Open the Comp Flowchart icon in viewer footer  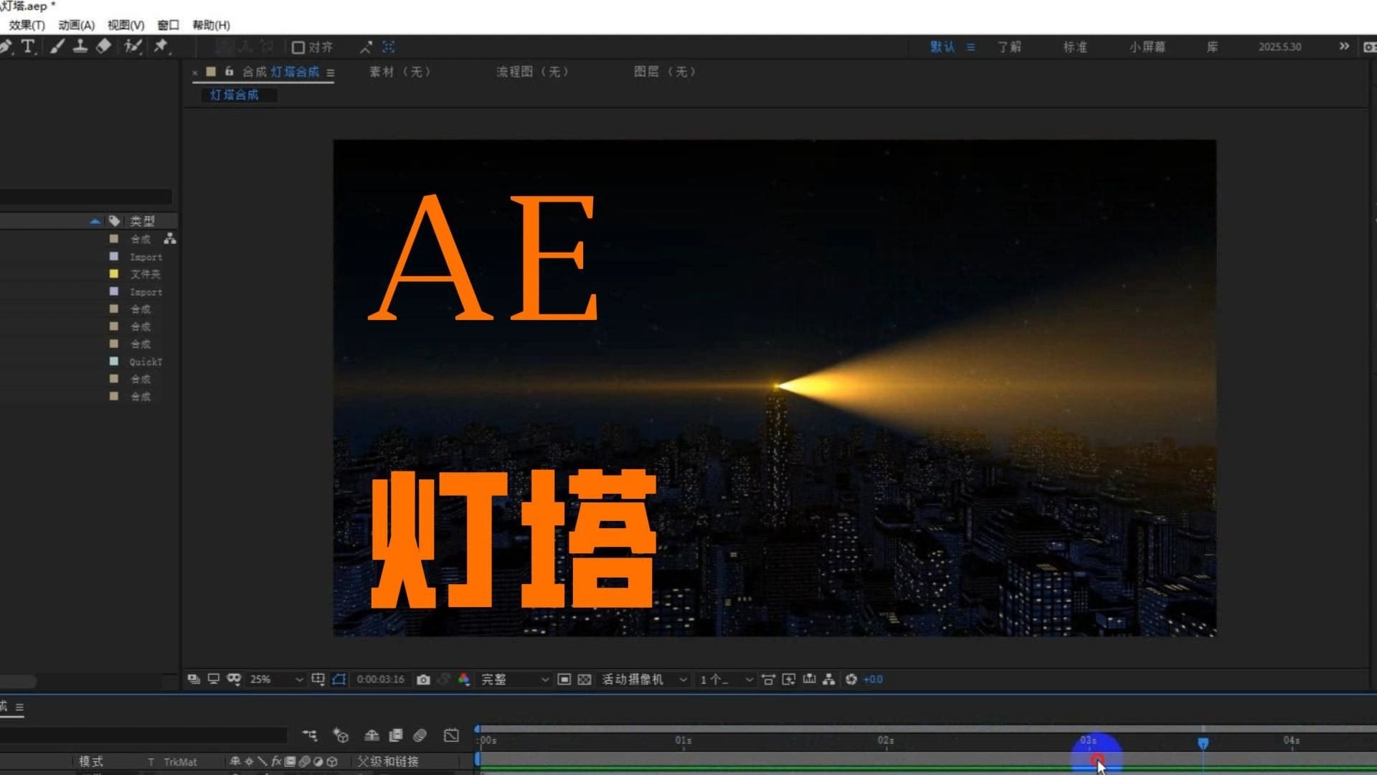[x=829, y=679]
